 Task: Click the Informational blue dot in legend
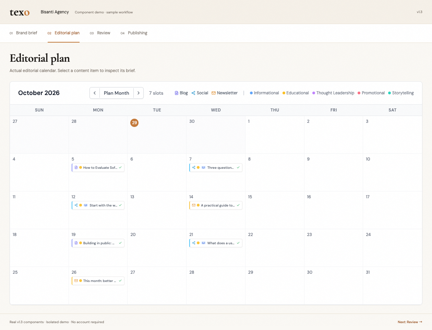pyautogui.click(x=251, y=93)
